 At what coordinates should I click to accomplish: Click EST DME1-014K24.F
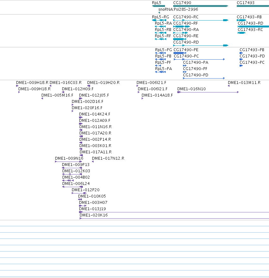81,117
